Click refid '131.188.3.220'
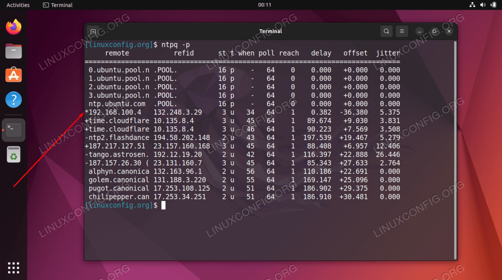 (x=180, y=180)
